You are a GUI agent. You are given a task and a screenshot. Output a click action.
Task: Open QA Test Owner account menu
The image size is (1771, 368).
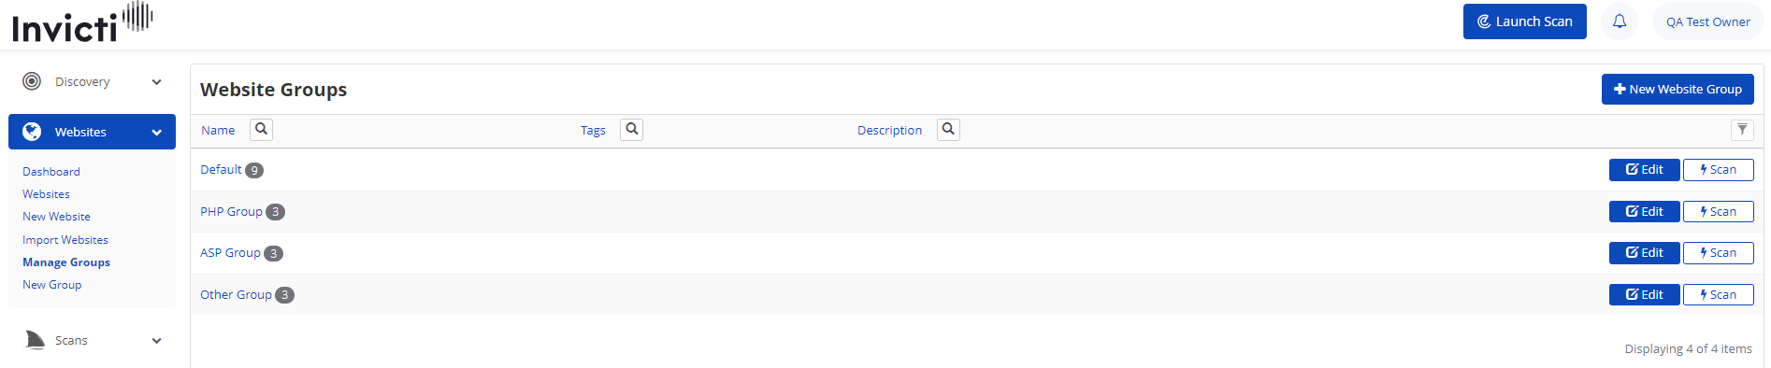[1707, 21]
